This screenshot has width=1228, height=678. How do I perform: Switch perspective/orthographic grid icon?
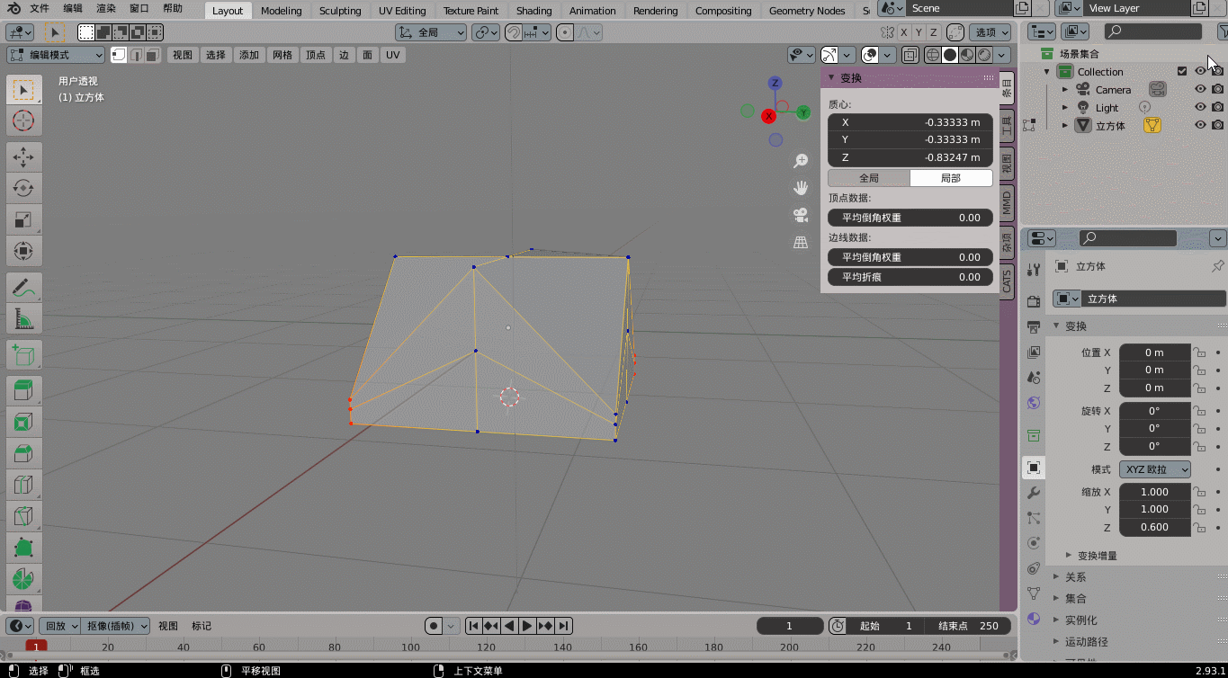pos(801,243)
